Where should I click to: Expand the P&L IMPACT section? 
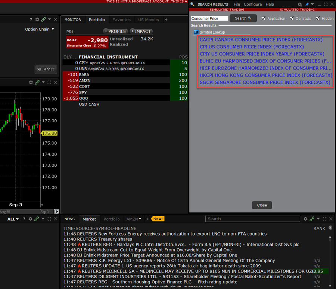[141, 31]
